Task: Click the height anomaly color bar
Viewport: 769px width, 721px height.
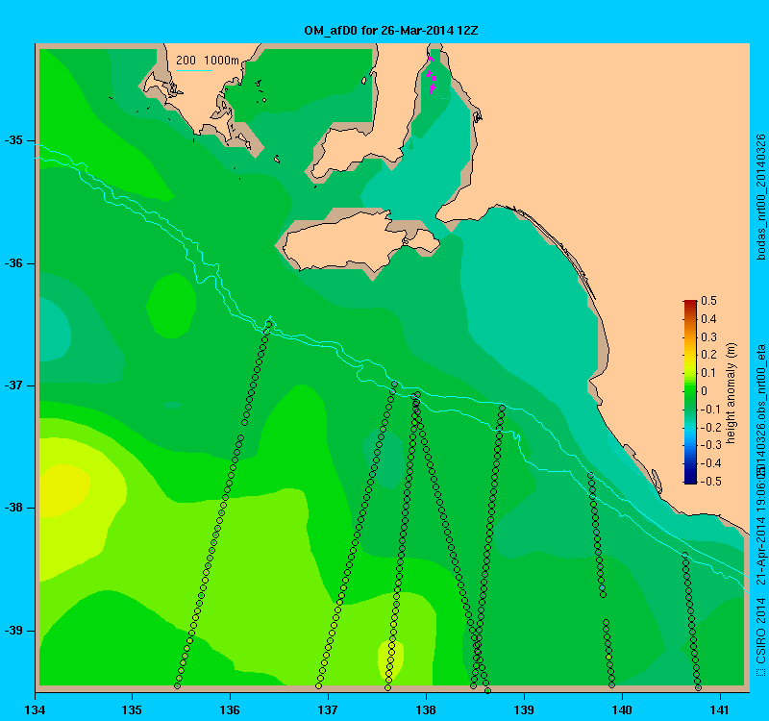Action: (x=690, y=392)
